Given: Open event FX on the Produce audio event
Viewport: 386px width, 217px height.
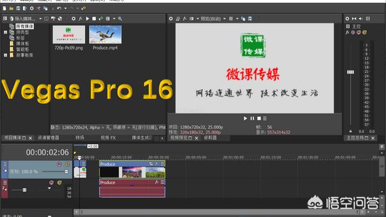Looking at the screenshot, I should pos(156,182).
